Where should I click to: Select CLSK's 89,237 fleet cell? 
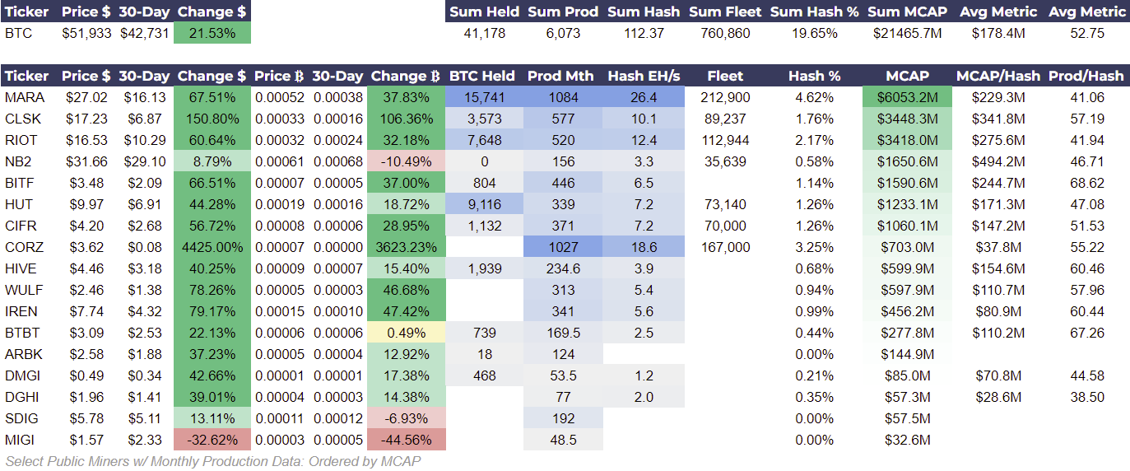725,119
